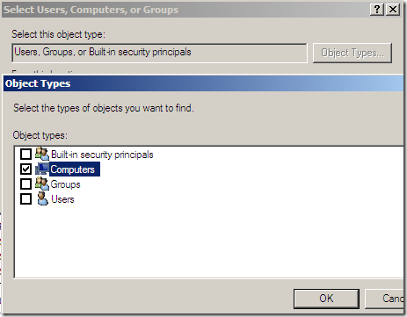Click the Groups people icon
This screenshot has height=317, width=407.
(42, 184)
